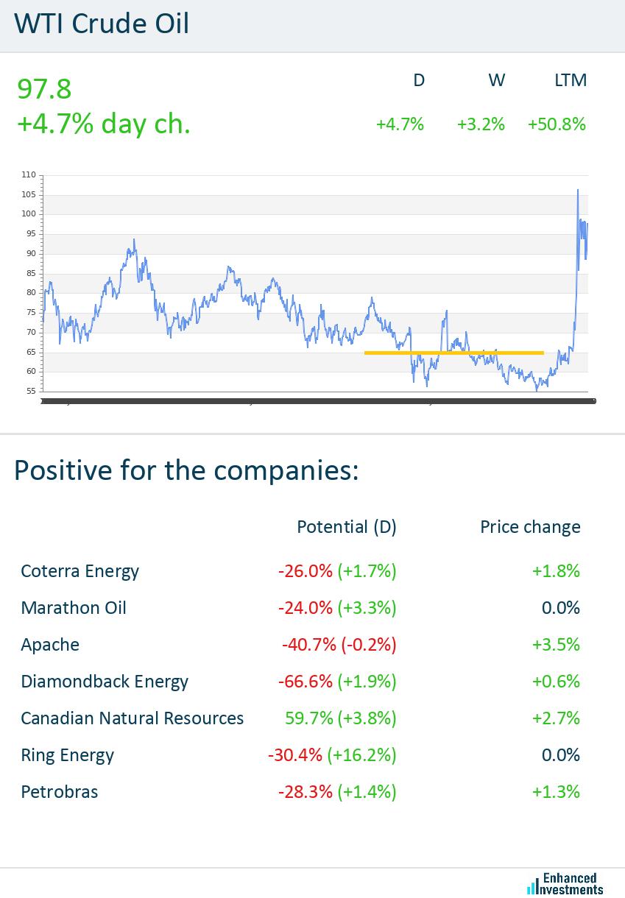Select Canadian Natural Resources company
Viewport: 625px width, 898px height.
click(x=133, y=718)
